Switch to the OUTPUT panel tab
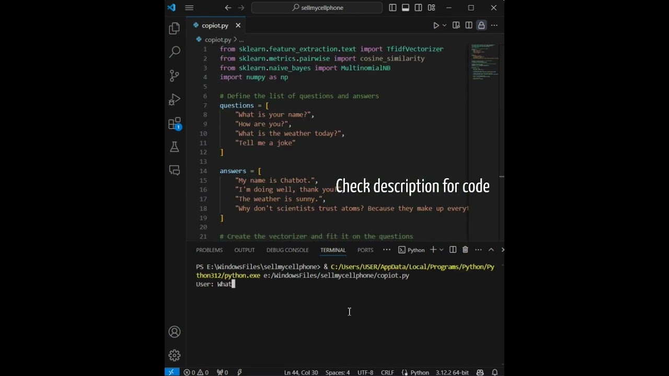The width and height of the screenshot is (669, 376). (245, 250)
